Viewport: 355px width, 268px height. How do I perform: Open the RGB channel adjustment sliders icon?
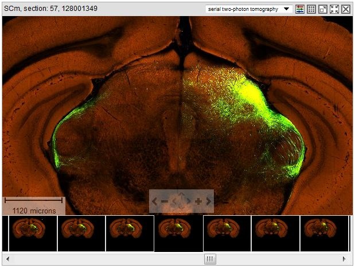click(x=300, y=9)
